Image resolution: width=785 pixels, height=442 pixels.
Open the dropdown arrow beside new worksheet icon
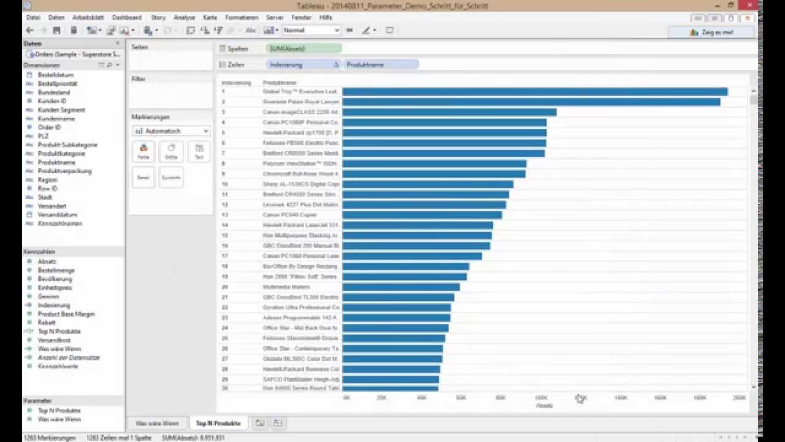[x=99, y=30]
